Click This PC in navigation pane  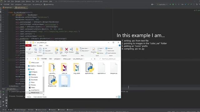tap(31, 69)
